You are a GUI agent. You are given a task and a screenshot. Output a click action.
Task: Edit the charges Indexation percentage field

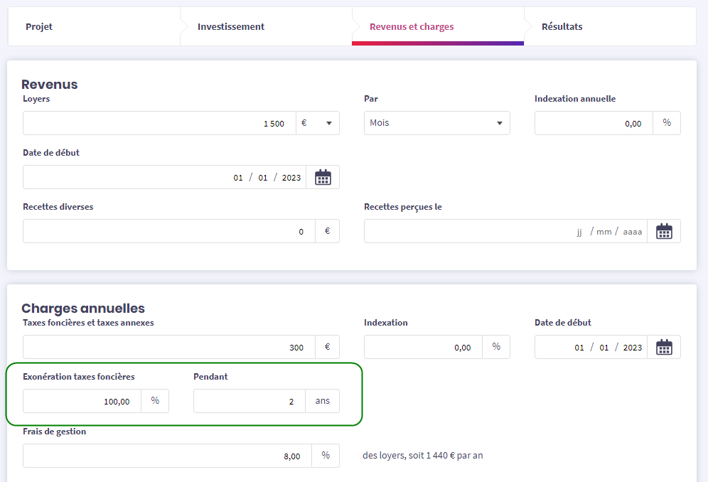tap(423, 347)
